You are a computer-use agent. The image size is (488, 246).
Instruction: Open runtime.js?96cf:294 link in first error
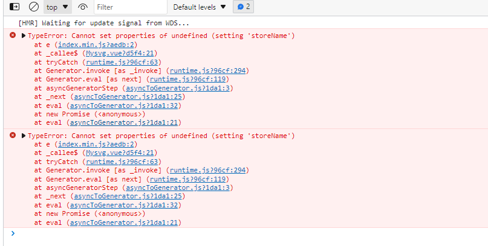pos(207,71)
